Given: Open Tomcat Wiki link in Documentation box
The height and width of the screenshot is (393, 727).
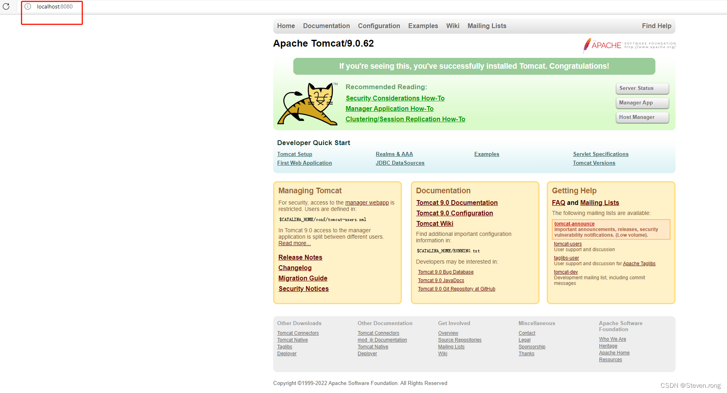Looking at the screenshot, I should [435, 224].
